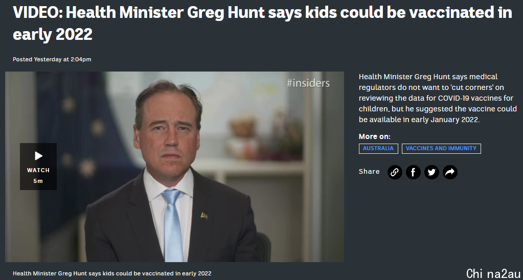Share the article on Twitter
Screen dimensions: 523x280
431,172
